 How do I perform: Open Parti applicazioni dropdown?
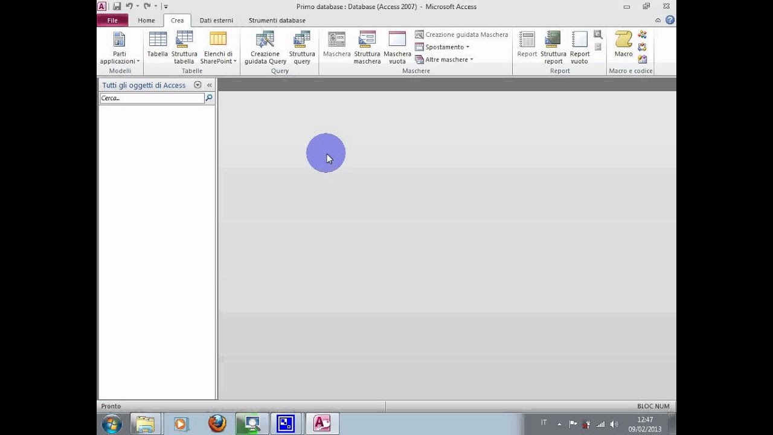pyautogui.click(x=120, y=48)
